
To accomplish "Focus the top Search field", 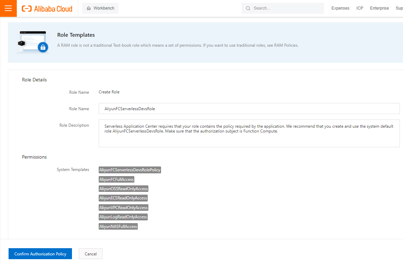I will (282, 8).
